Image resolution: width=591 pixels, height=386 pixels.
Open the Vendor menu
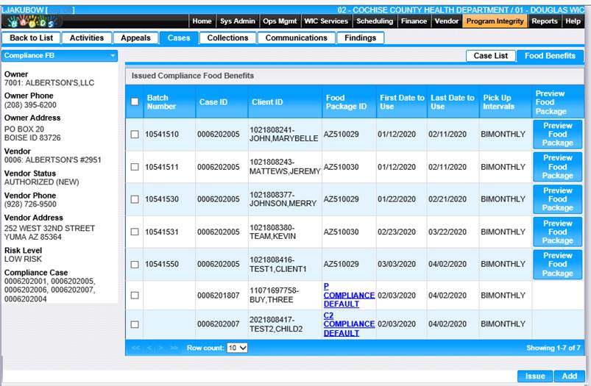coord(447,21)
